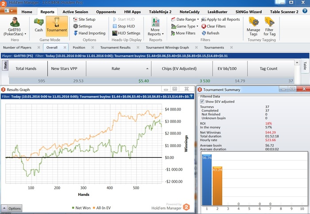
Task: Switch to Active Session tab
Action: click(75, 12)
